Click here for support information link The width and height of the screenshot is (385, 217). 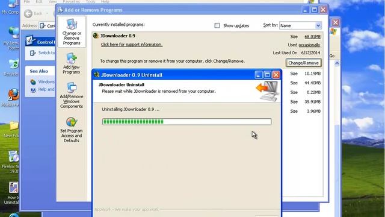pos(132,45)
